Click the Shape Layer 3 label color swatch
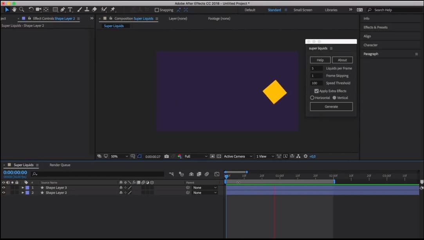The width and height of the screenshot is (424, 240). click(x=27, y=188)
